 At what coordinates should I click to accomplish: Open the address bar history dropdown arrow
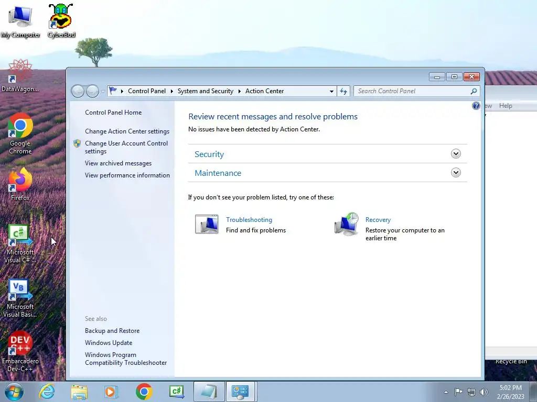tap(331, 91)
